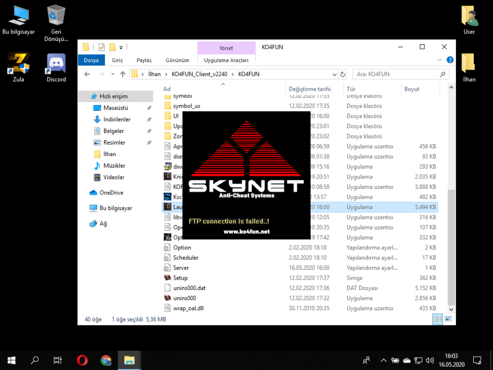
Task: Switch to the details view toggle
Action: 438,319
